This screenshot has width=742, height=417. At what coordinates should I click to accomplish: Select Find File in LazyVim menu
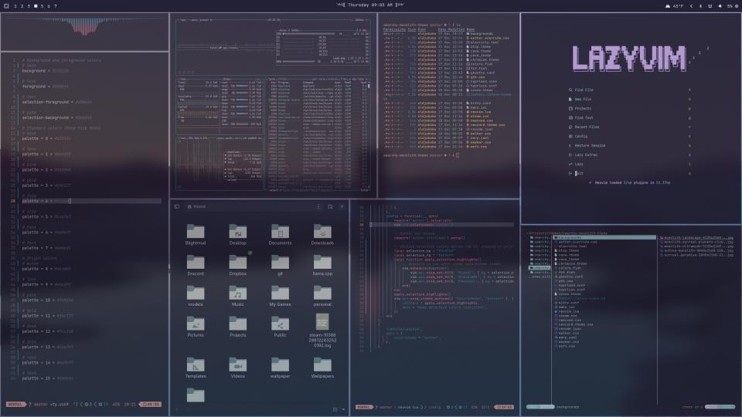[x=584, y=90]
